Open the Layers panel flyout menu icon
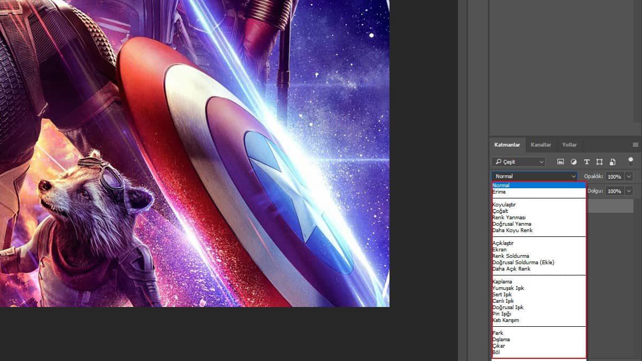642x361 pixels. tap(635, 144)
